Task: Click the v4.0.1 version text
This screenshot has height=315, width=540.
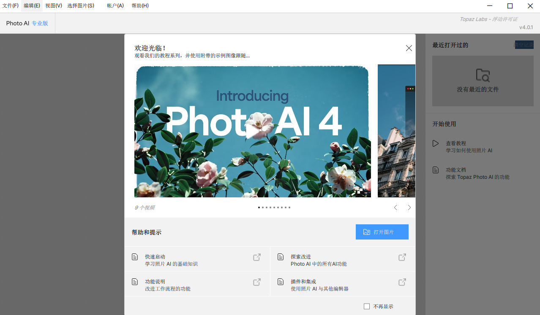Action: coord(526,27)
